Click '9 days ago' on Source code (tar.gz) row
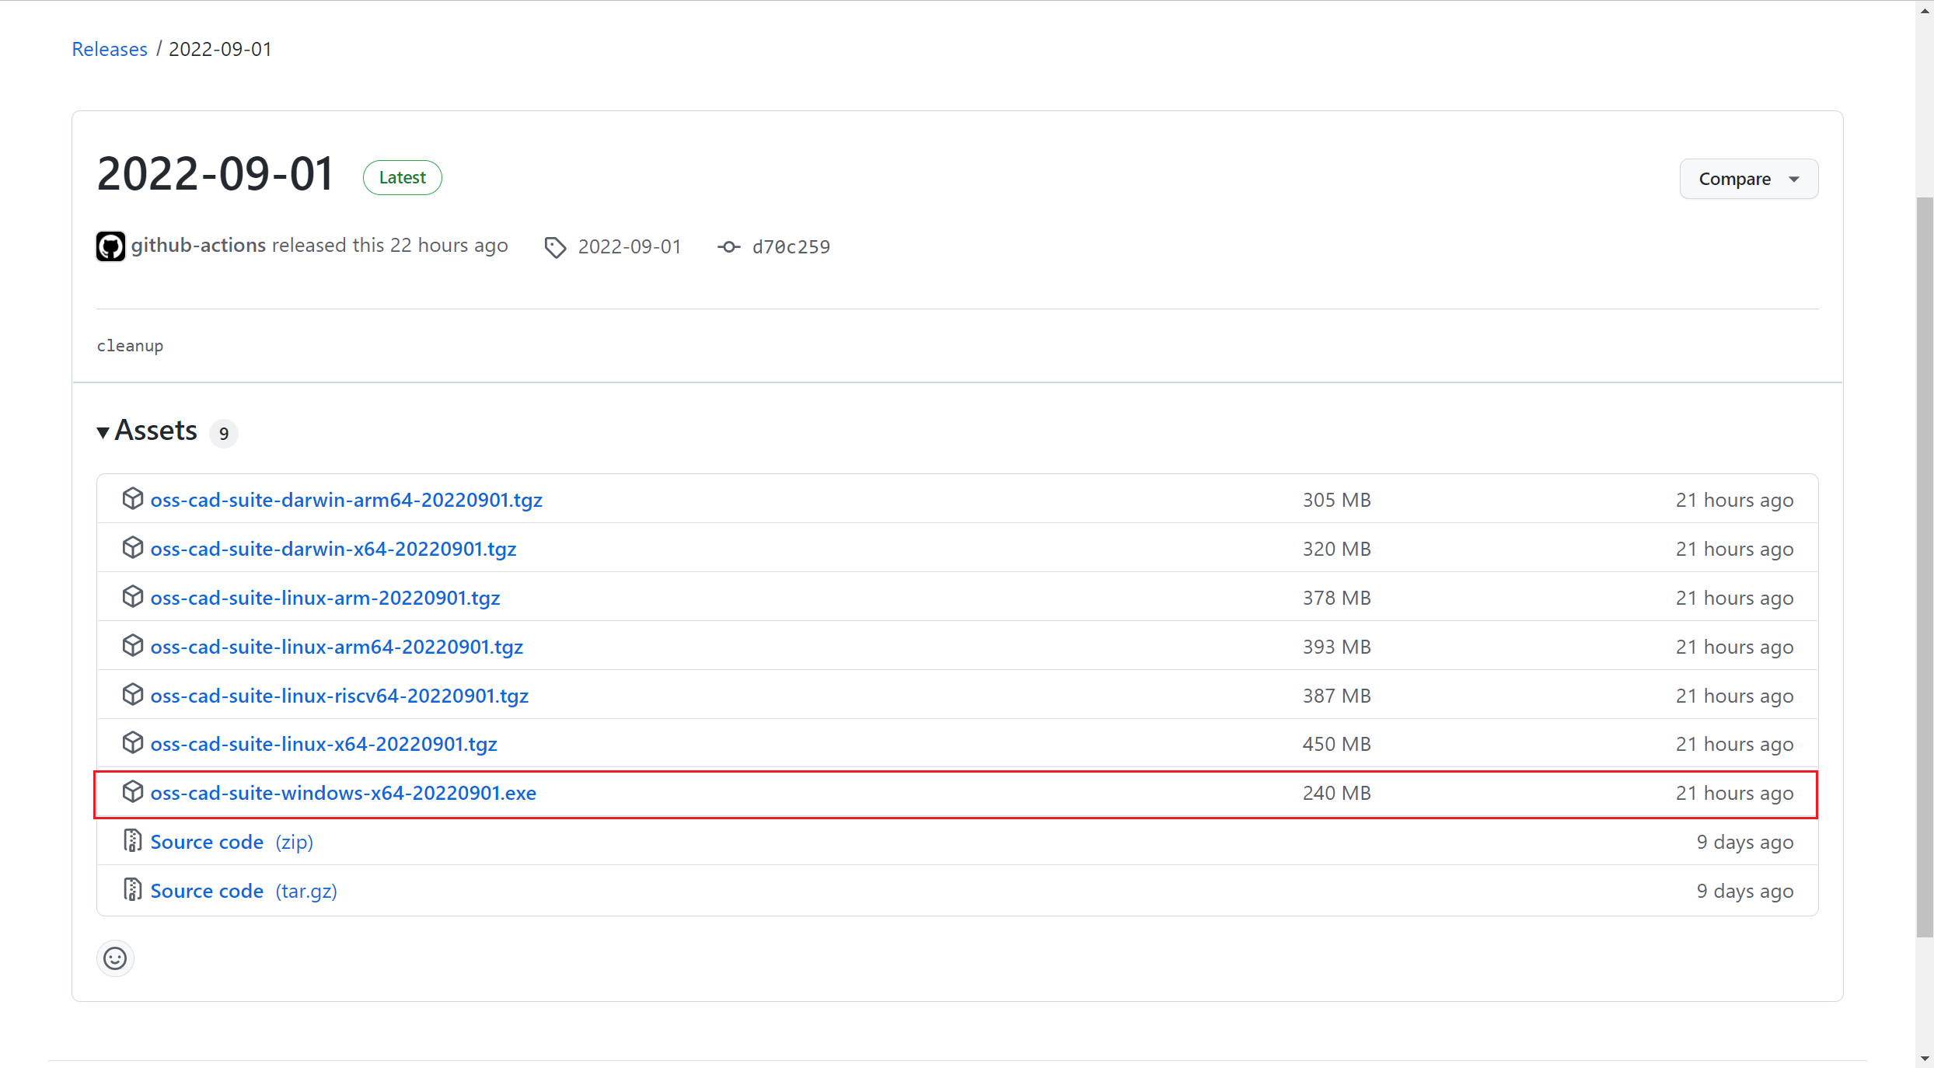 click(1745, 891)
